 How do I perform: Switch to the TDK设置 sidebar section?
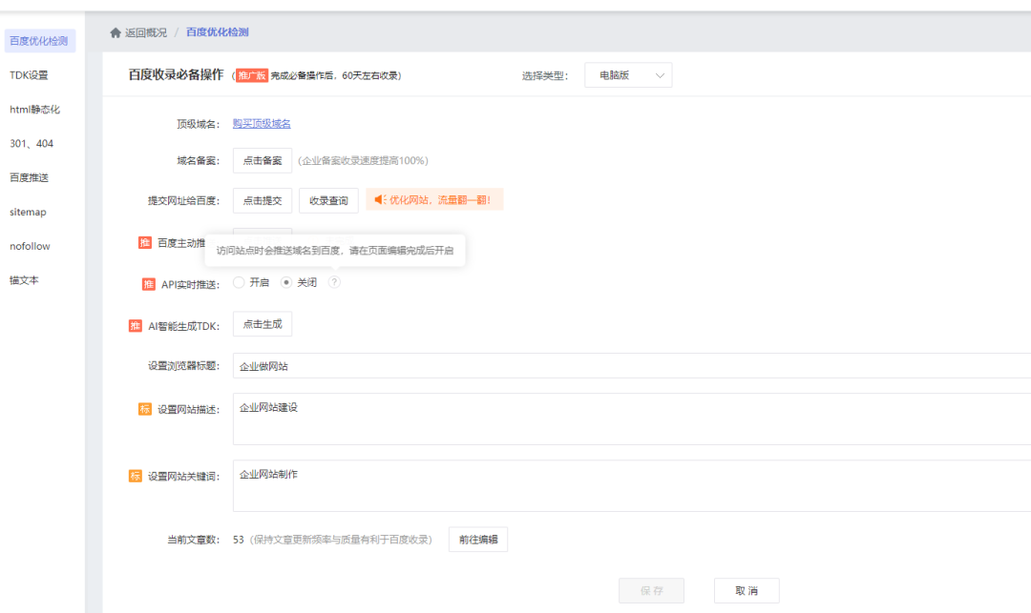29,74
